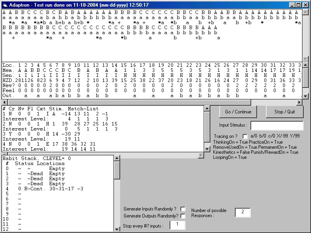Click the Stop / Quit button
The width and height of the screenshot is (311, 233).
point(285,112)
